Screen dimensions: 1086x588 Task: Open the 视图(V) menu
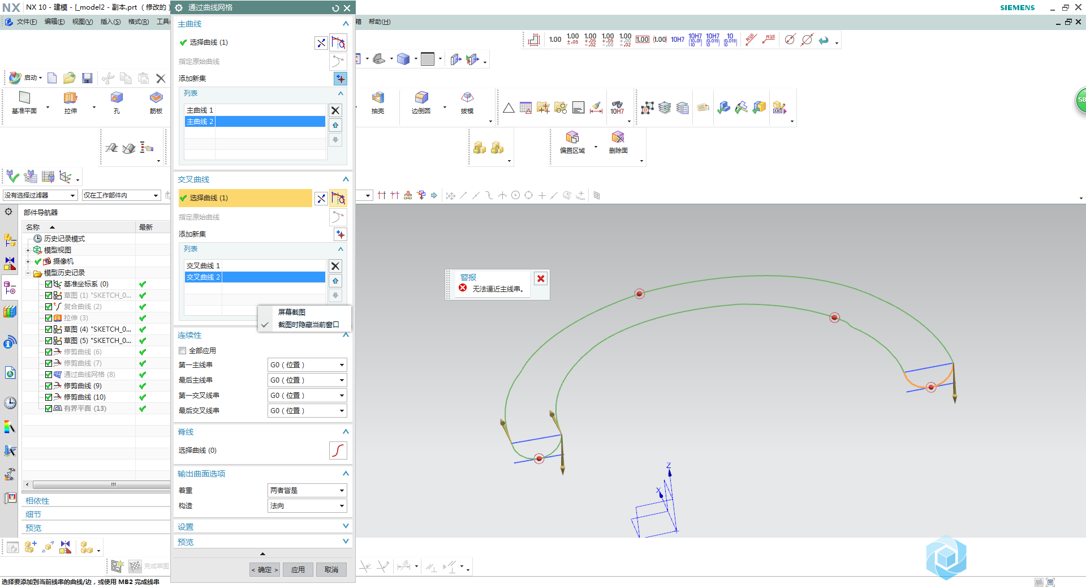(x=82, y=22)
